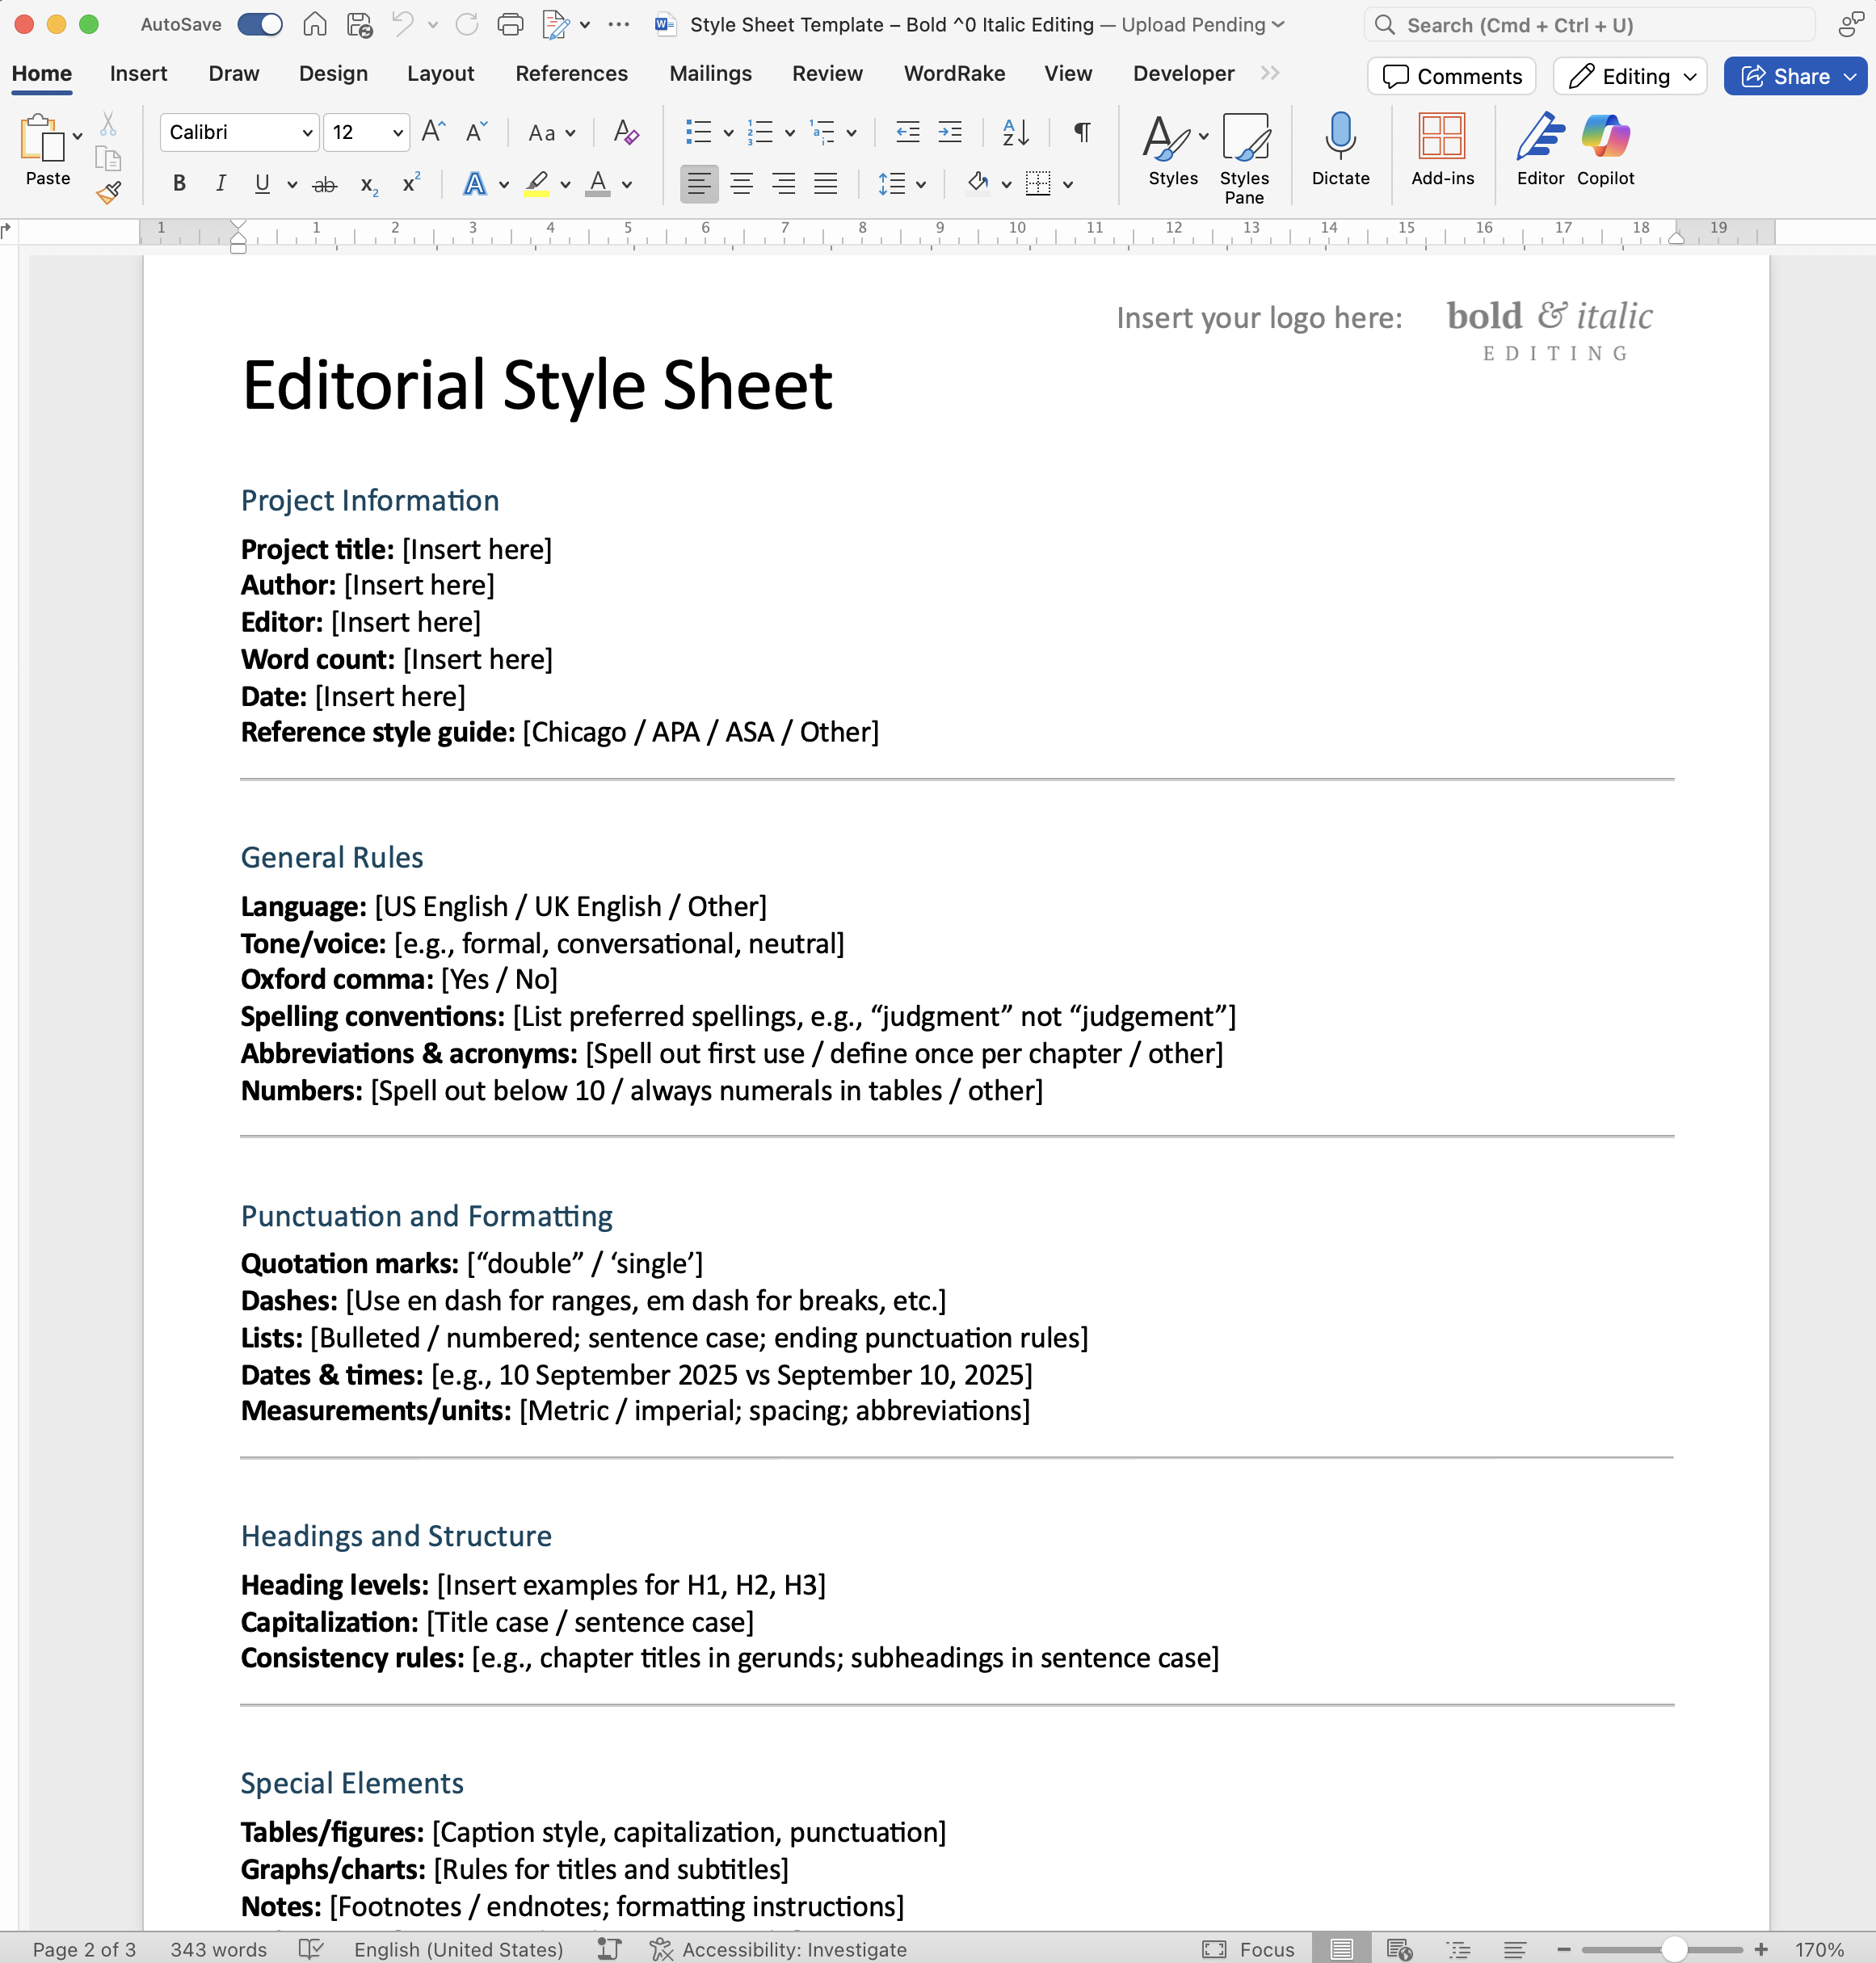The width and height of the screenshot is (1876, 1963).
Task: Show paragraph marks with pilcrow icon
Action: pos(1082,132)
